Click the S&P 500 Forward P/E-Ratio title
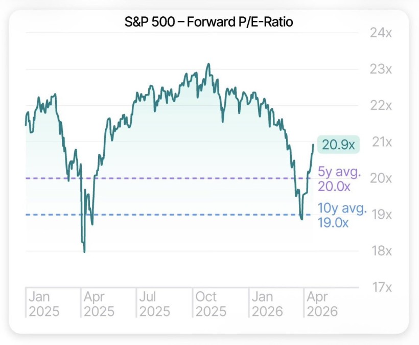This screenshot has width=419, height=345. point(209,22)
